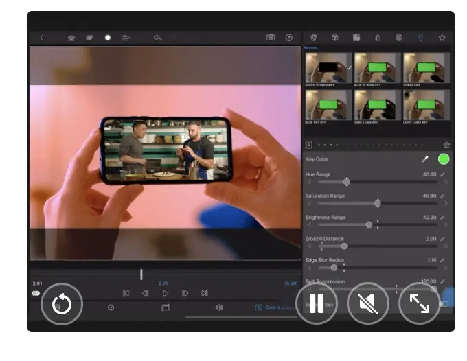
Task: Select the 3D cube effects category
Action: (x=334, y=38)
